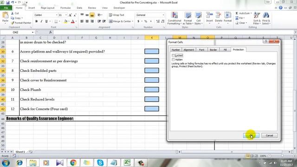297x167 pixels.
Task: Align text left in the ribbon
Action: [82, 21]
